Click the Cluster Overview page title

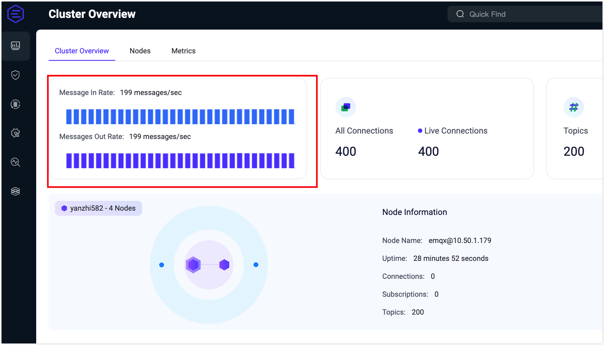pyautogui.click(x=92, y=14)
